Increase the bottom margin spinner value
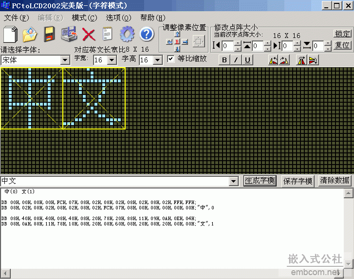 328,43
